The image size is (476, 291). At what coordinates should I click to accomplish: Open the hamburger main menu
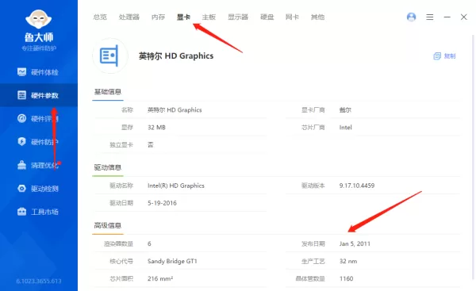tap(429, 17)
